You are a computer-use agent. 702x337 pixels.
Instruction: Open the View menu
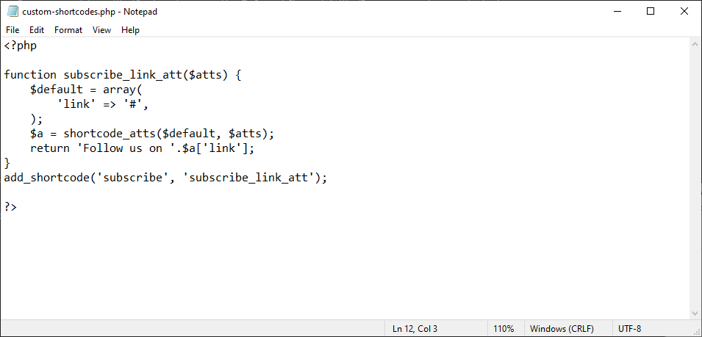click(x=101, y=30)
